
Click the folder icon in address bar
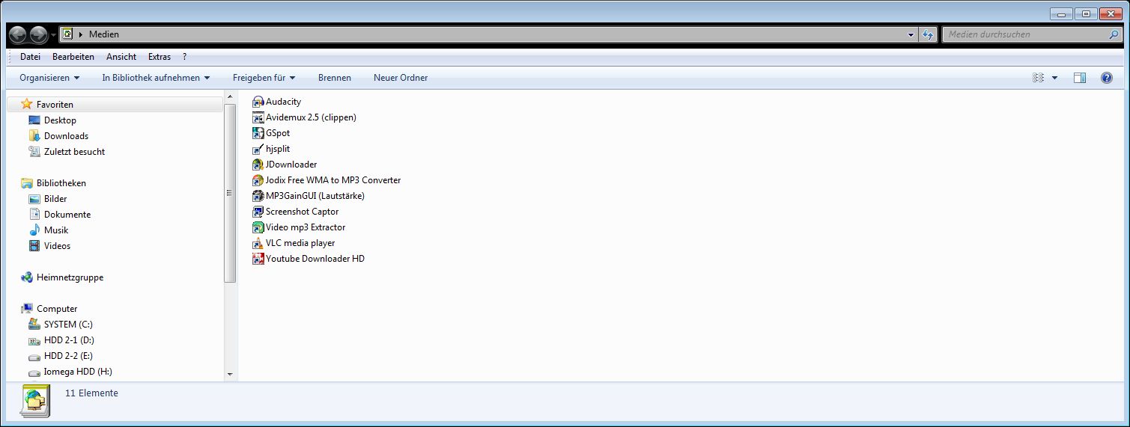[x=67, y=34]
